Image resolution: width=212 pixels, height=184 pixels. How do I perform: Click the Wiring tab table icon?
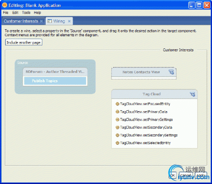[x=50, y=21]
